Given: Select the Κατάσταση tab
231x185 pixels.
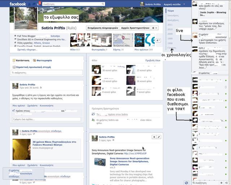Looking at the screenshot, I should pyautogui.click(x=21, y=60).
